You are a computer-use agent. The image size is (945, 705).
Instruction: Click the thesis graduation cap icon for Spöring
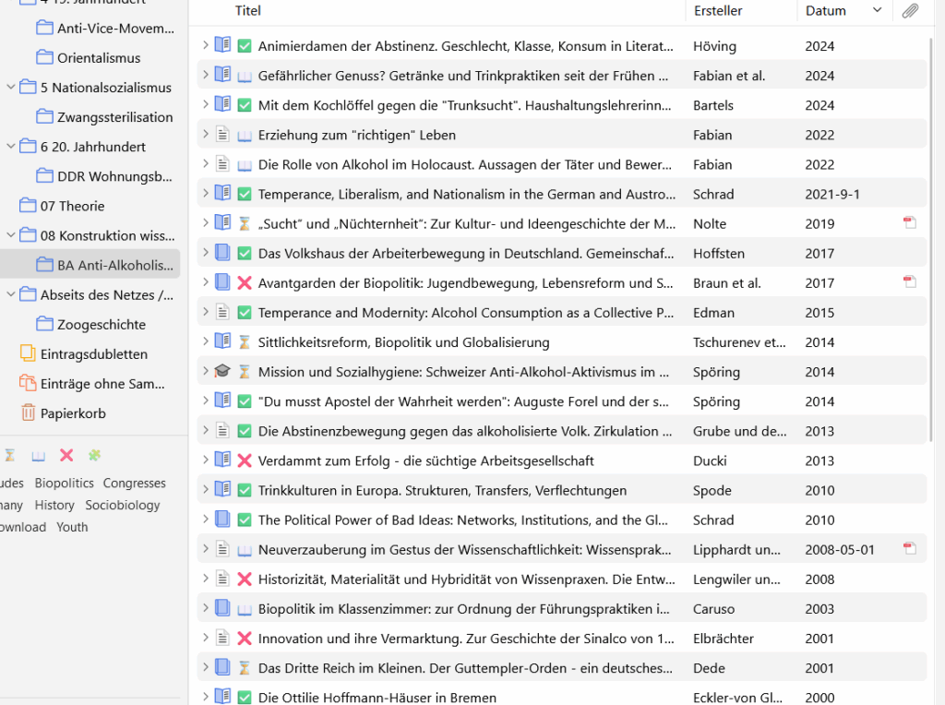[x=221, y=372]
